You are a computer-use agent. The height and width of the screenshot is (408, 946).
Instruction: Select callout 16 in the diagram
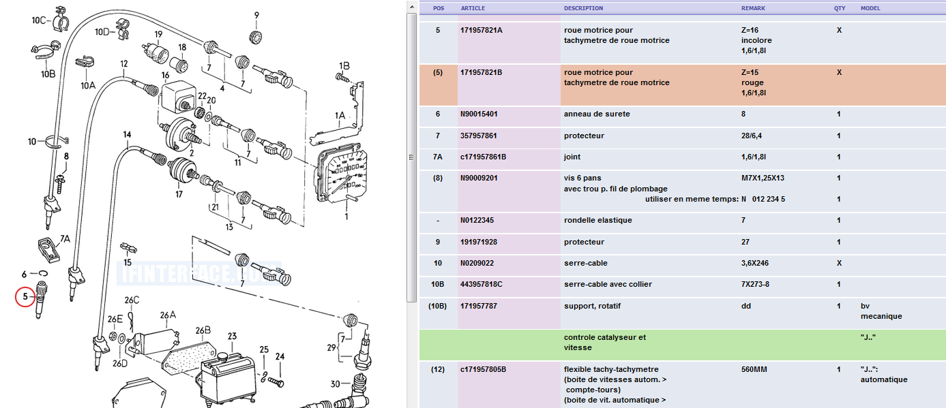(165, 75)
